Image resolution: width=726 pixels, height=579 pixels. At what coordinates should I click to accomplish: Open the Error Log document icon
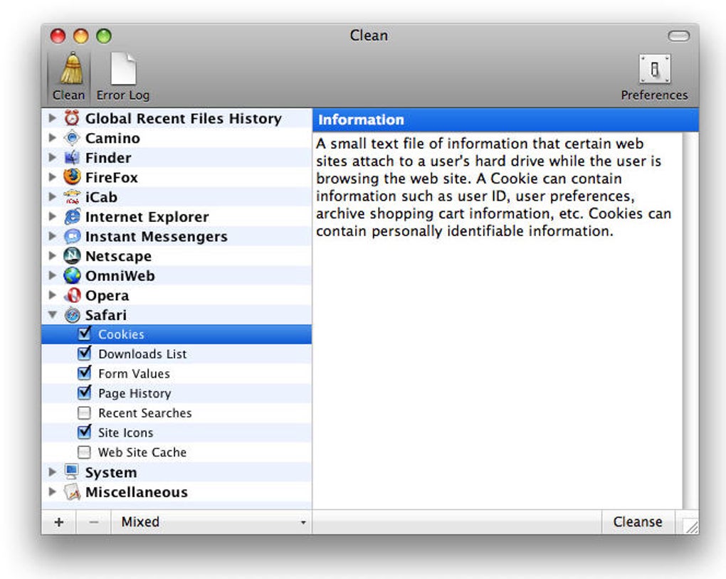coord(123,68)
